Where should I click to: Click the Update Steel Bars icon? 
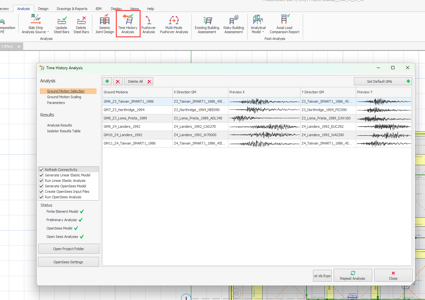pyautogui.click(x=61, y=24)
